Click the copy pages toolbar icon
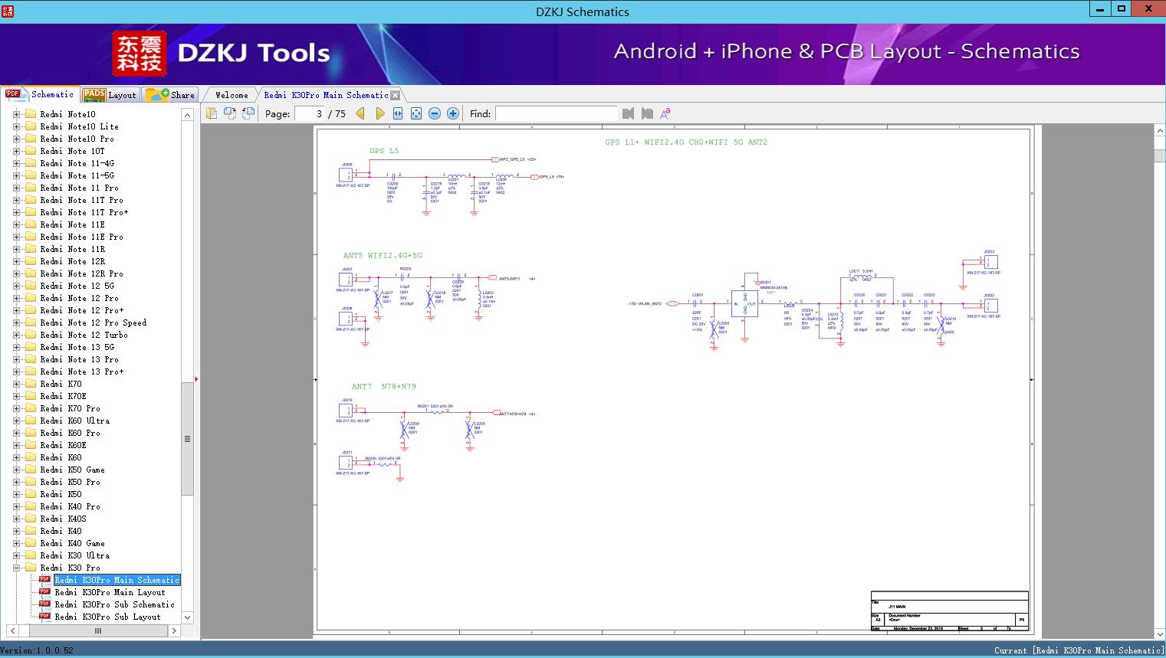The height and width of the screenshot is (658, 1166). coord(212,113)
